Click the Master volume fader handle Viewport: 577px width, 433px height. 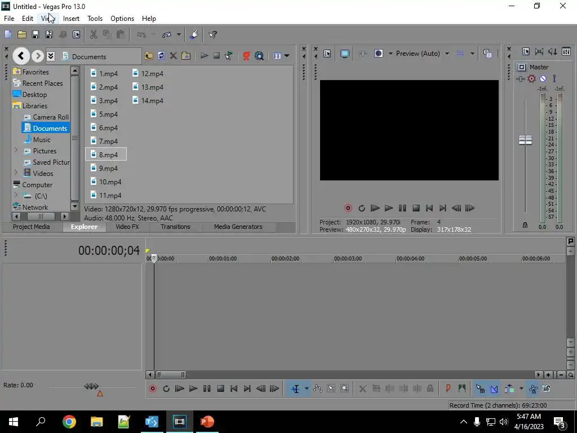[x=526, y=140]
